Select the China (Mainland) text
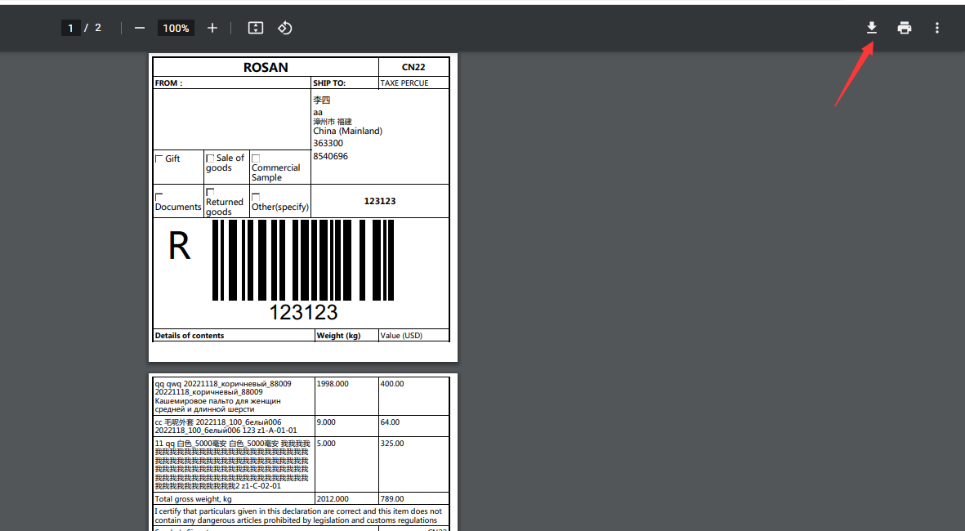The image size is (965, 531). (x=348, y=131)
